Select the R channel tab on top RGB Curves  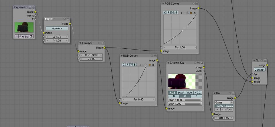tap(168, 13)
